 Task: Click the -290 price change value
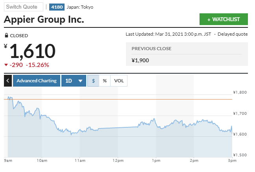pyautogui.click(x=16, y=65)
